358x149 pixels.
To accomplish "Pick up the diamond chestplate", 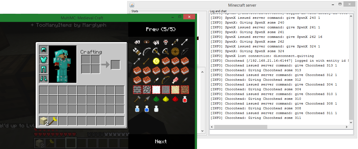I will tap(44, 60).
